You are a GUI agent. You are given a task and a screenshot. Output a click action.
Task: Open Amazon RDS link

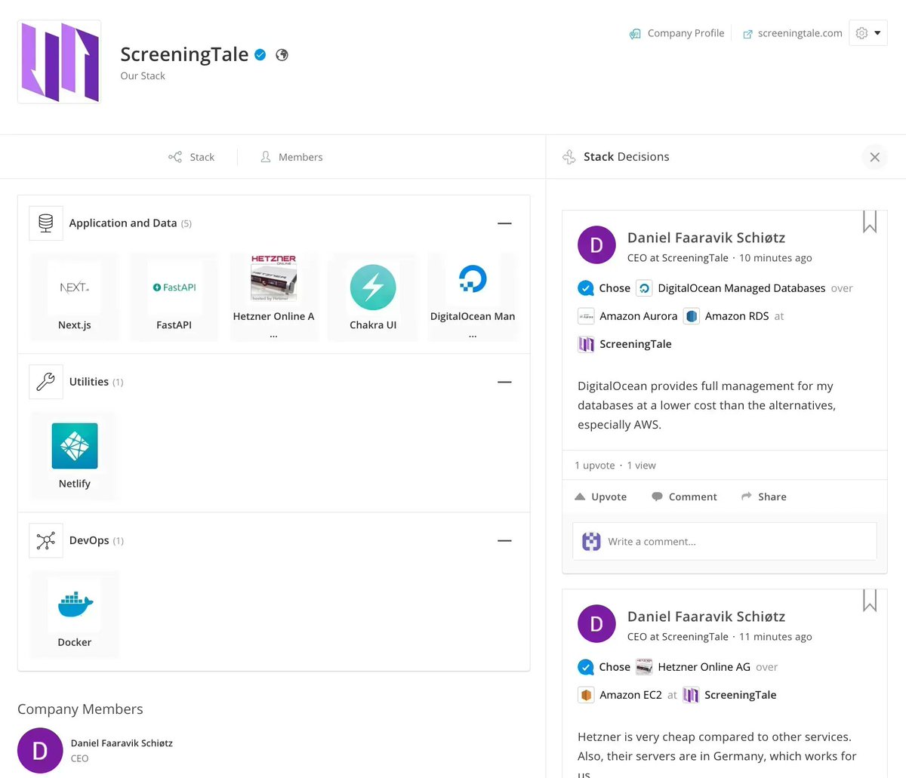click(x=737, y=316)
